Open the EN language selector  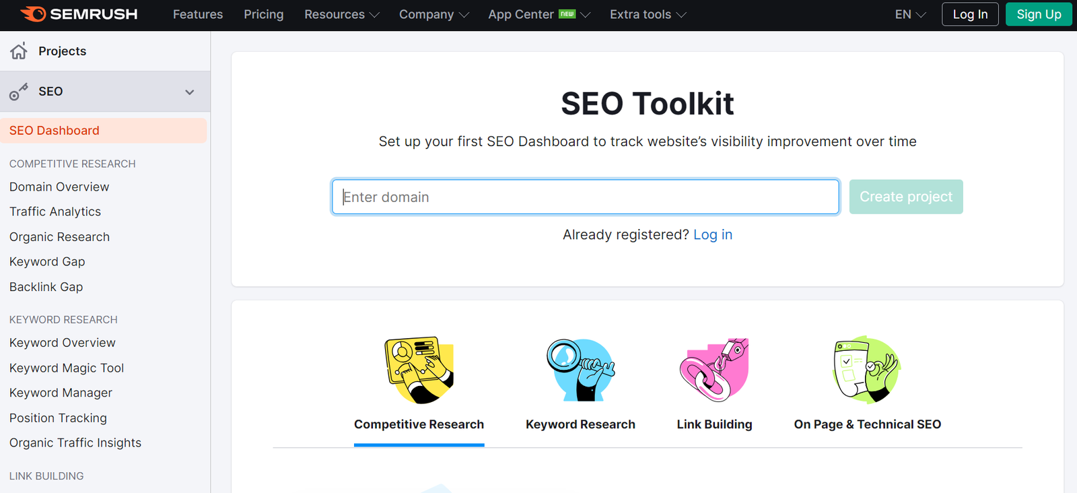(911, 14)
